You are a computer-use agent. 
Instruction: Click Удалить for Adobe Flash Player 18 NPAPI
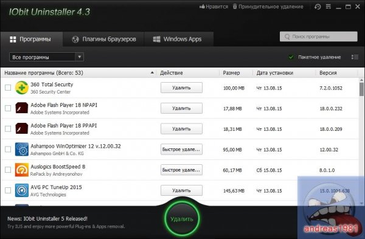(181, 108)
